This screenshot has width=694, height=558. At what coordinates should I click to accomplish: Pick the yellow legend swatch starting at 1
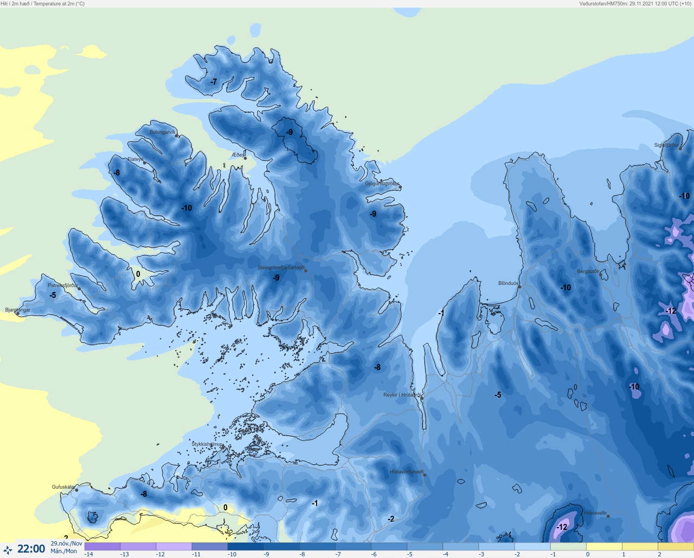pyautogui.click(x=640, y=547)
